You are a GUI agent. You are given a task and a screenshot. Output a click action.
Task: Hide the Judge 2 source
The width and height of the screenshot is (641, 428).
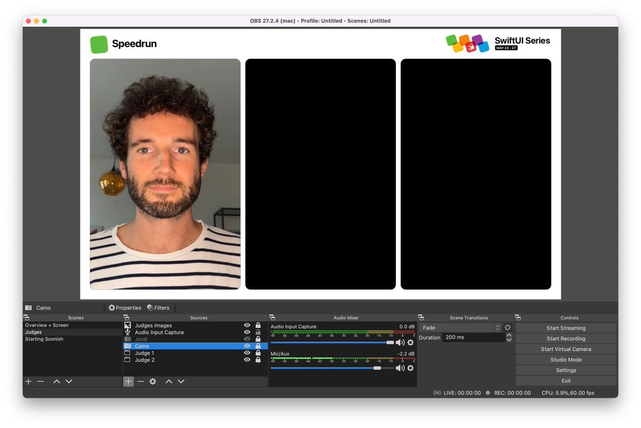point(247,360)
